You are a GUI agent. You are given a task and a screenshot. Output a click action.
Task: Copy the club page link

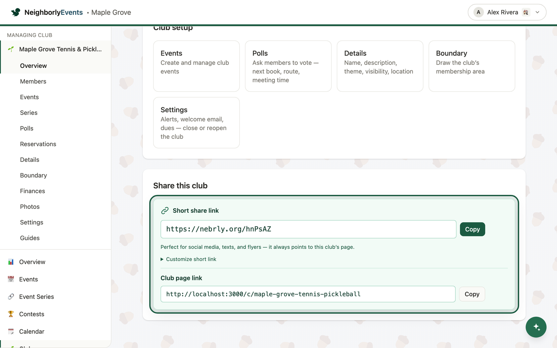pos(472,294)
